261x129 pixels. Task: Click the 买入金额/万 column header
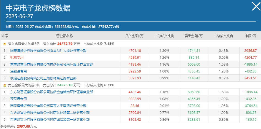[135, 36]
